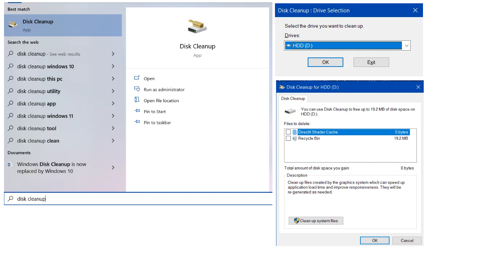Image resolution: width=491 pixels, height=268 pixels.
Task: Click the Recycle Bin icon in file list
Action: pos(295,139)
